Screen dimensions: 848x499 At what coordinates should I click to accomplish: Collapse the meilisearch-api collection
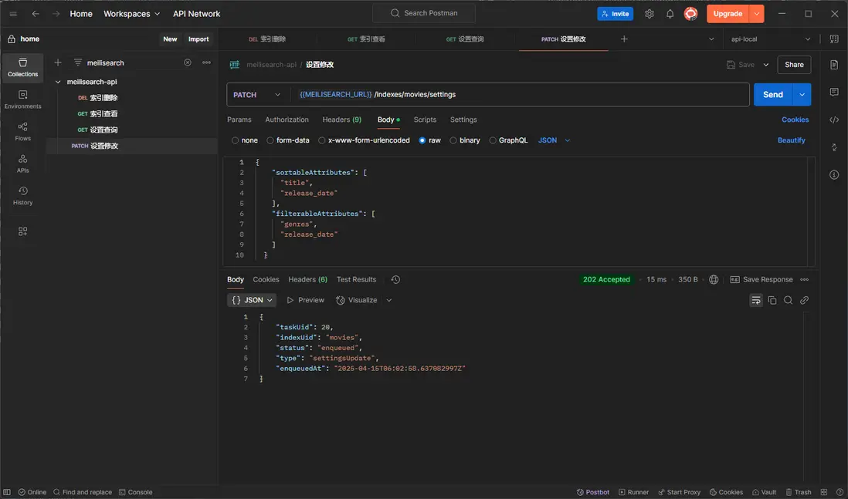(x=58, y=82)
